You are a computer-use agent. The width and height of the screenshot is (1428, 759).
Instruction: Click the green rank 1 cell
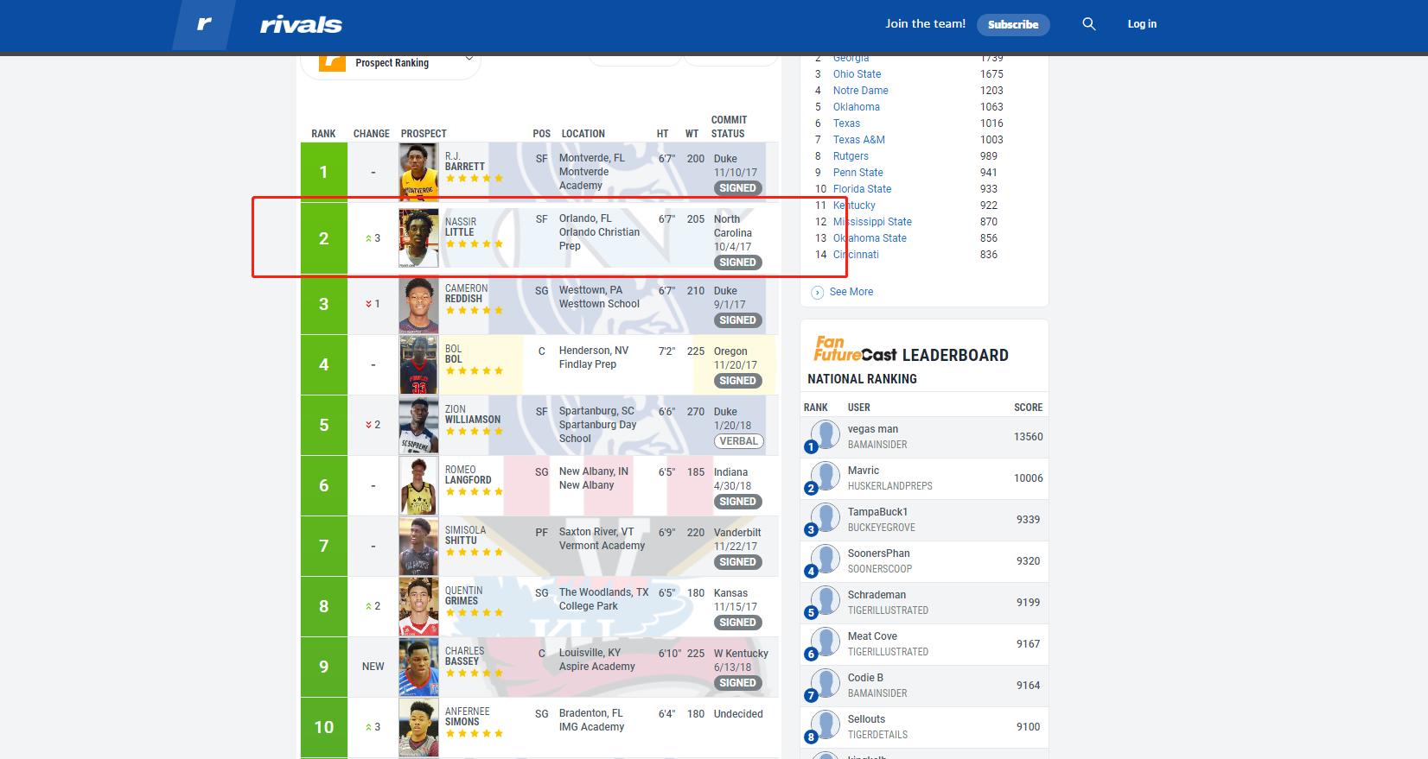tap(324, 172)
